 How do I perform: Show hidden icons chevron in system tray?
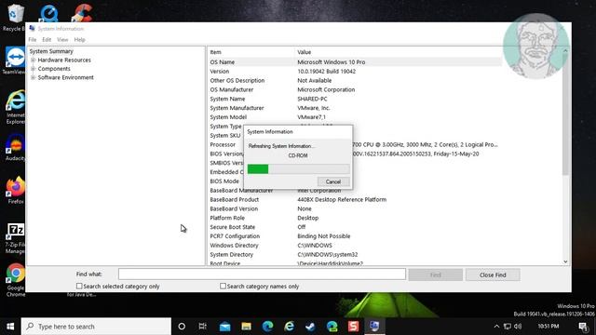point(496,327)
